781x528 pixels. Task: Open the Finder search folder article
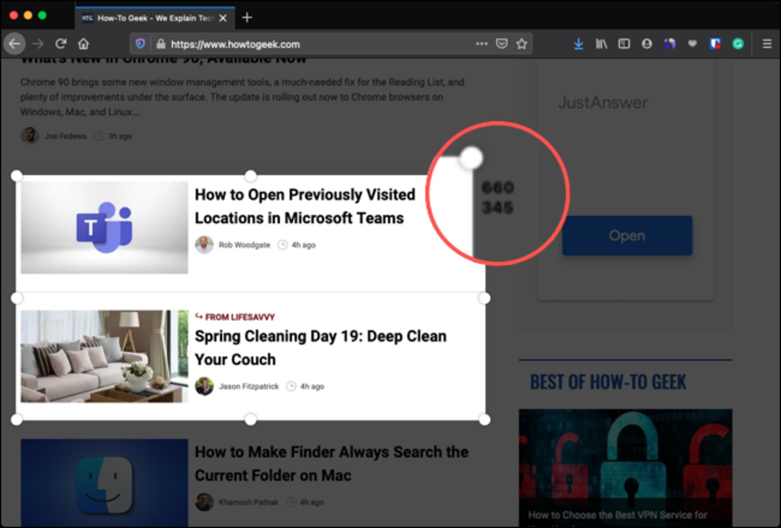[x=332, y=463]
